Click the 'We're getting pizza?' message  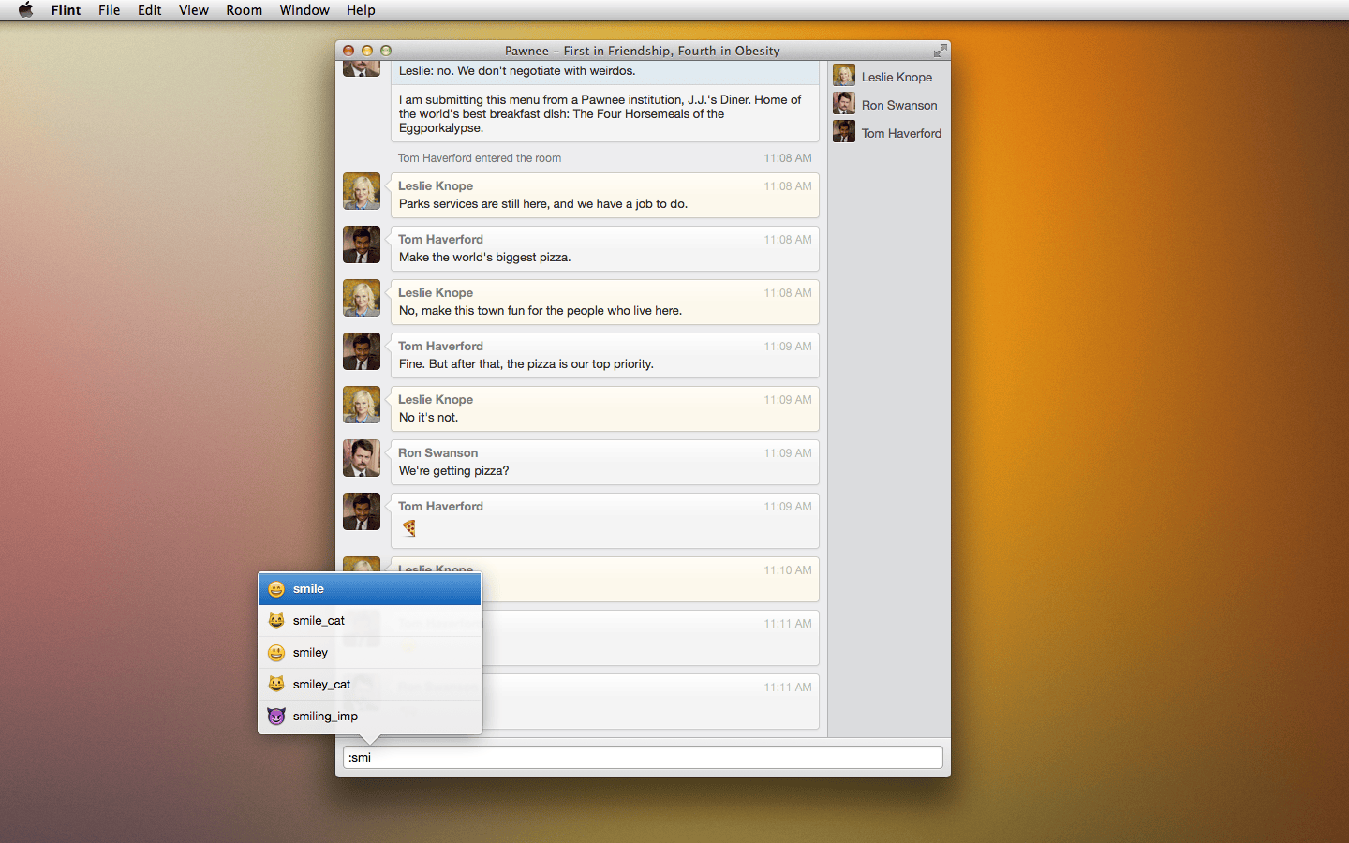[x=454, y=471]
